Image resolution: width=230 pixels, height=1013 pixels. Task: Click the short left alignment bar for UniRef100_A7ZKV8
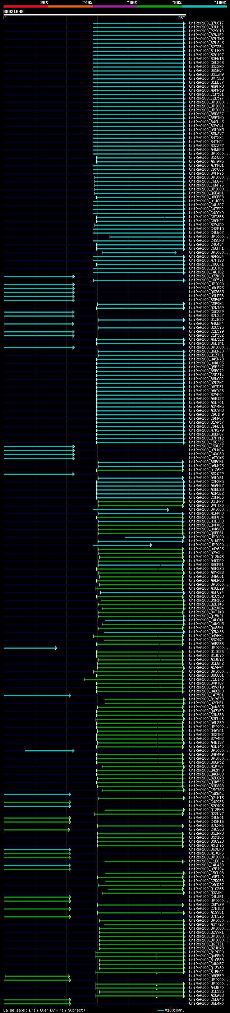point(39,276)
